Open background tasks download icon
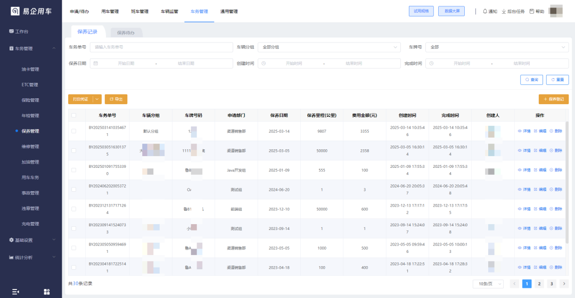This screenshot has width=575, height=298. 504,11
